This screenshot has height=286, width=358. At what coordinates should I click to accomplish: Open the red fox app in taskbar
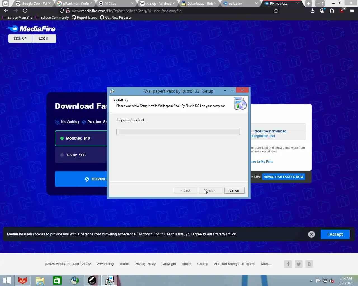(23, 280)
